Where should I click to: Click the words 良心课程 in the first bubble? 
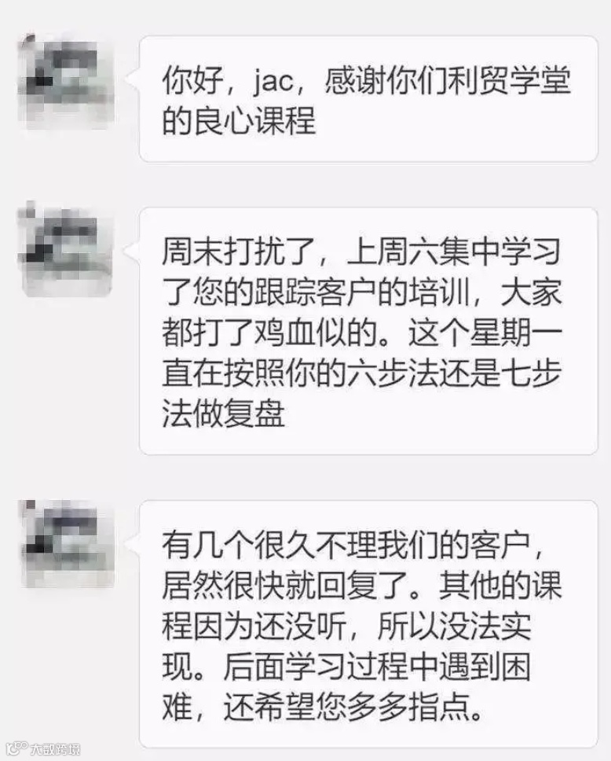click(254, 121)
